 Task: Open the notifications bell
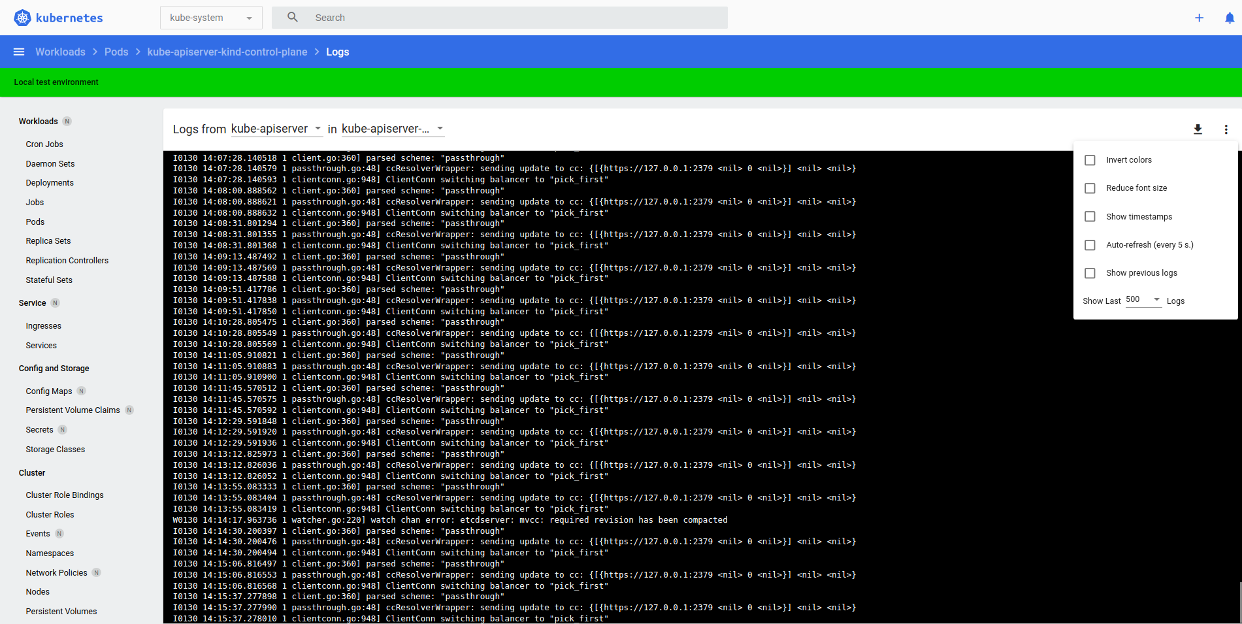(x=1231, y=18)
